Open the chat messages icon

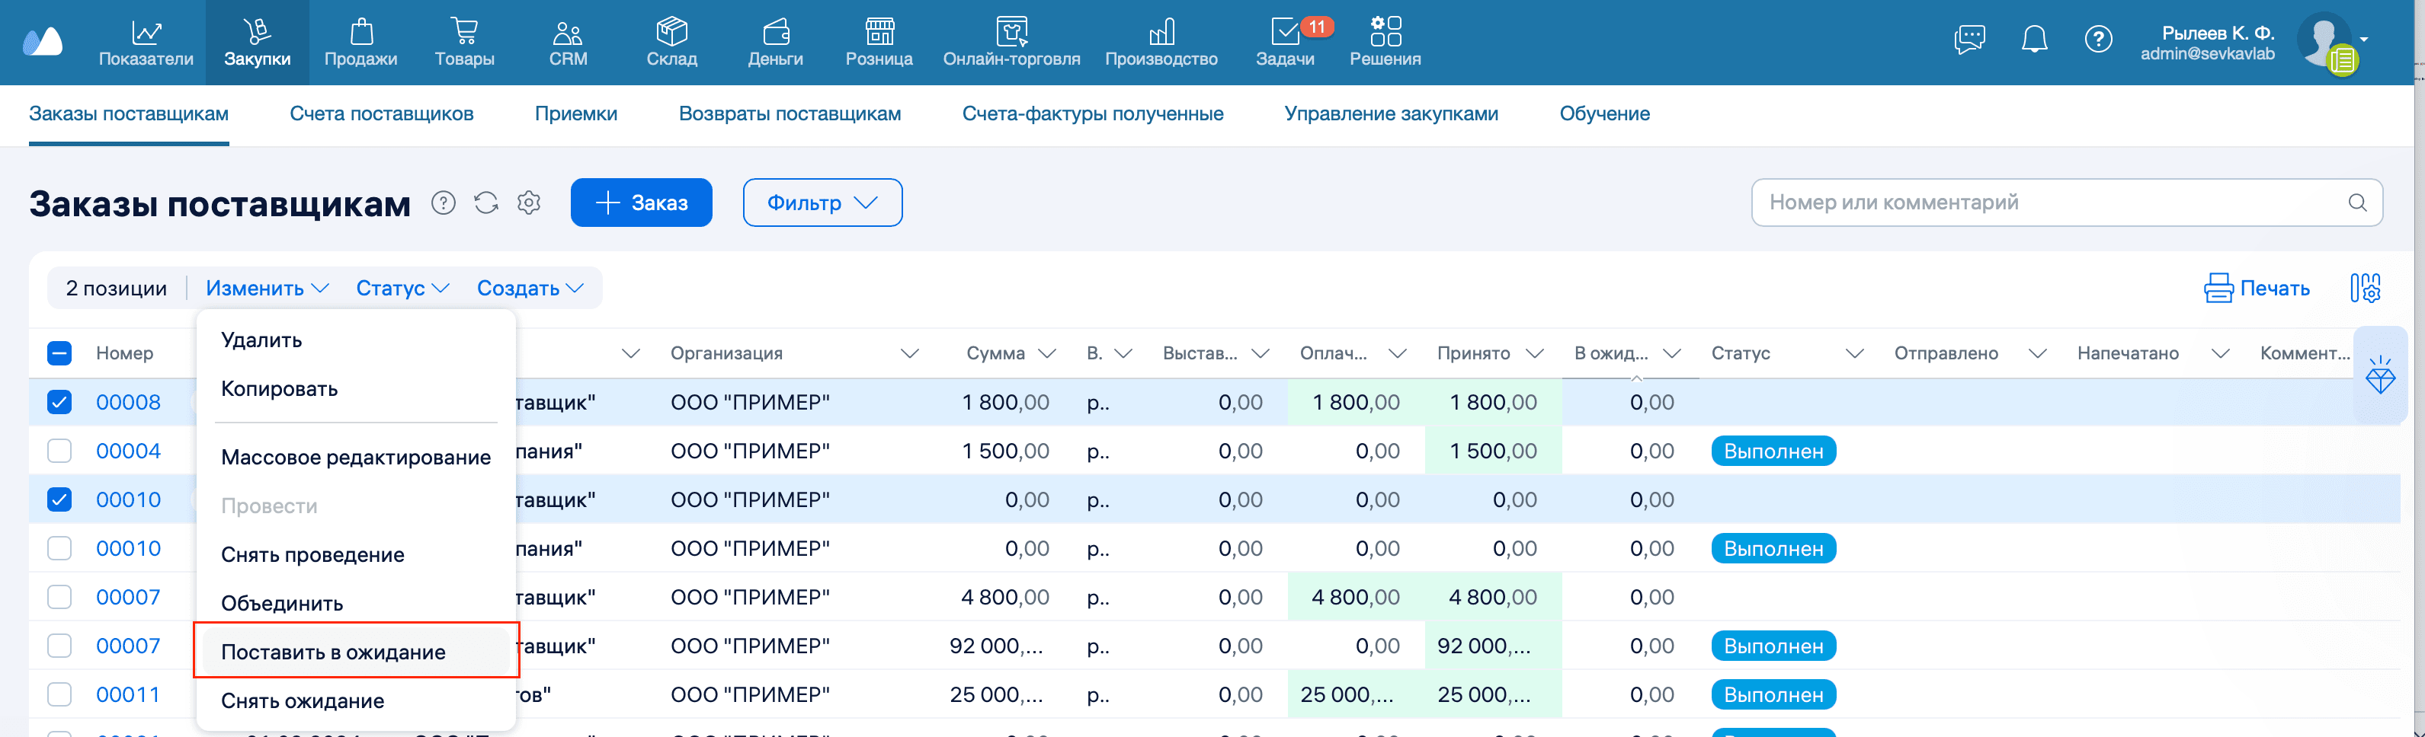pyautogui.click(x=1969, y=40)
